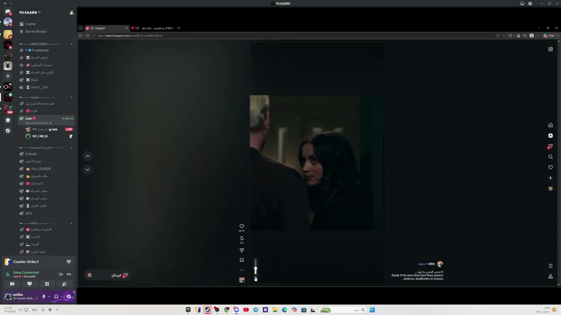Open Discord server discovery compass
This screenshot has width=561, height=315.
pos(7,130)
